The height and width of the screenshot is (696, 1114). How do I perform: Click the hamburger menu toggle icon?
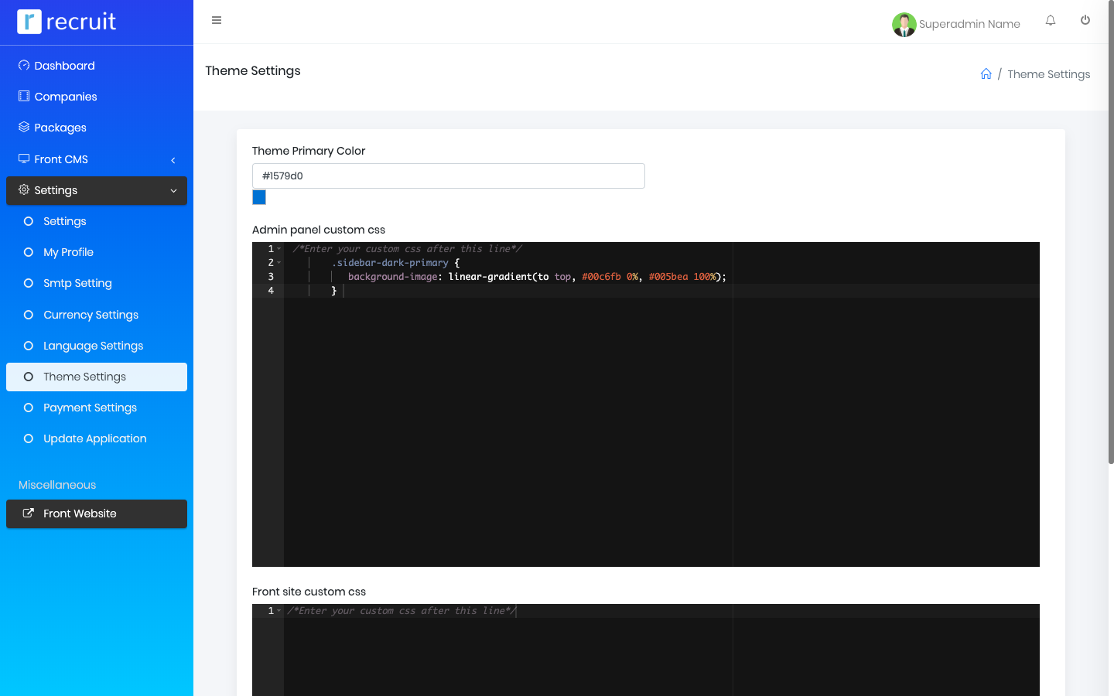pos(217,20)
